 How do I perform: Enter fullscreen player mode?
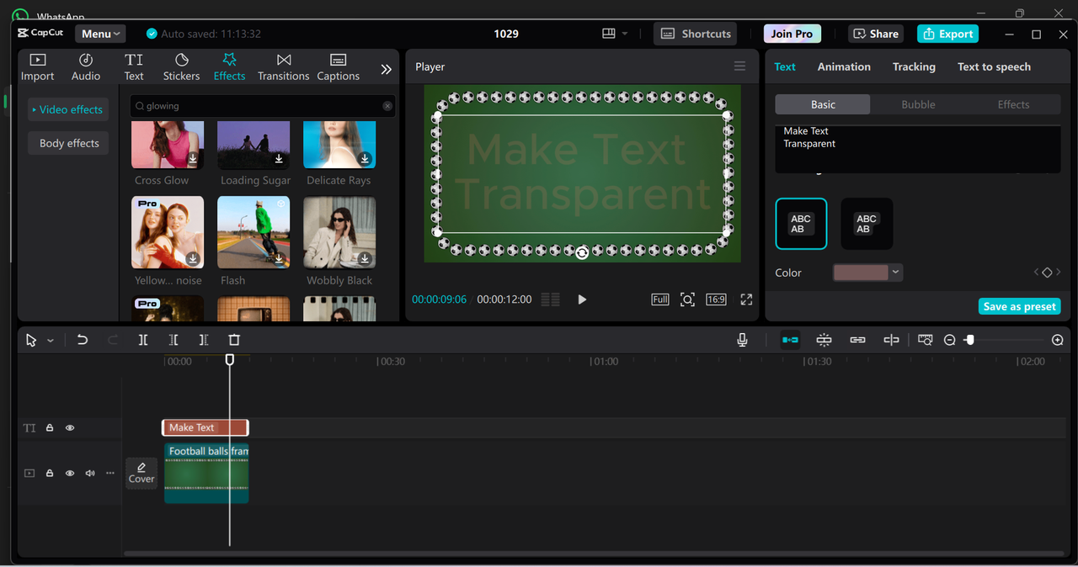click(746, 299)
